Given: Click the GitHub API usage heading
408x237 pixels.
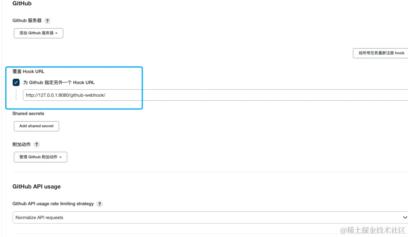Looking at the screenshot, I should [x=36, y=186].
